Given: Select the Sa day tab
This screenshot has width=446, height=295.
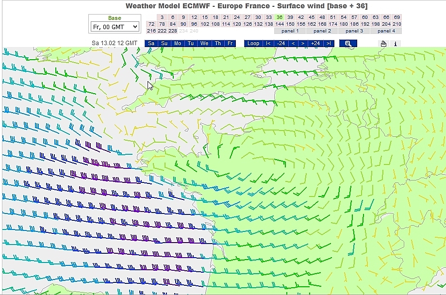Looking at the screenshot, I should click(151, 43).
